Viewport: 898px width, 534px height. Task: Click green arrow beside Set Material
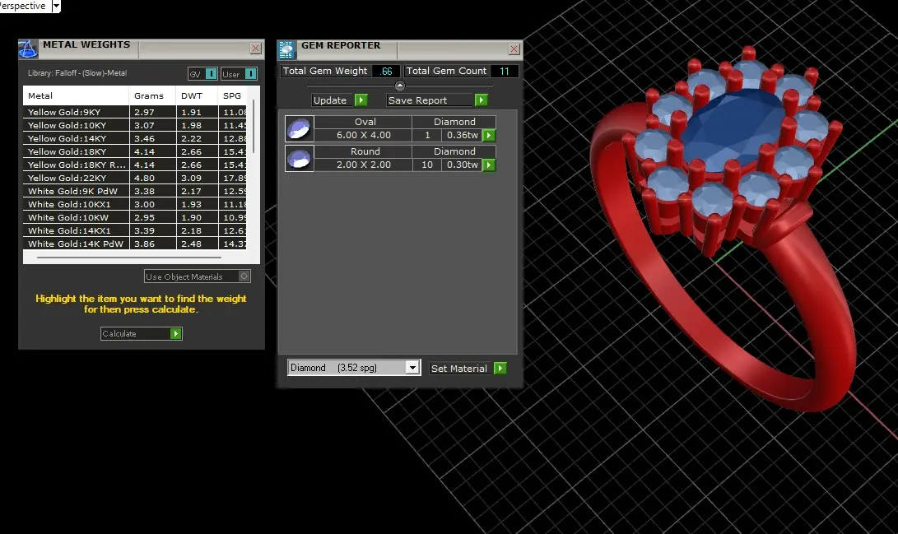pyautogui.click(x=500, y=368)
